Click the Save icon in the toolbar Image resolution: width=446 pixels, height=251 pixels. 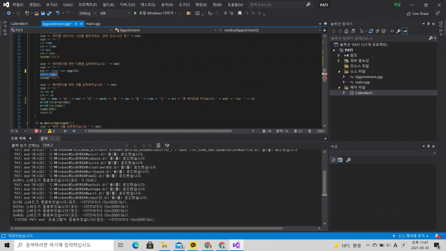43,13
